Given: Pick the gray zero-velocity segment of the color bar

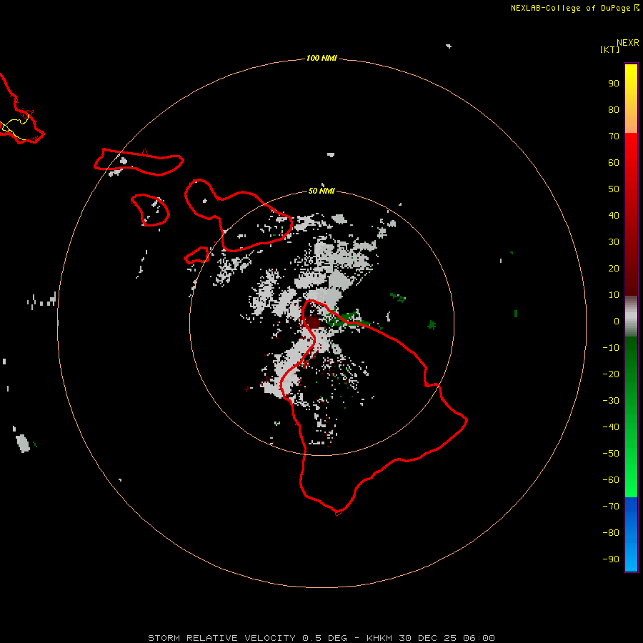Looking at the screenshot, I should click(631, 316).
